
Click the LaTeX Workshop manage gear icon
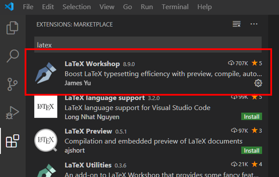pos(258,83)
